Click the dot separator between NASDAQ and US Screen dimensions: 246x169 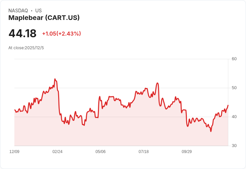pos(31,11)
